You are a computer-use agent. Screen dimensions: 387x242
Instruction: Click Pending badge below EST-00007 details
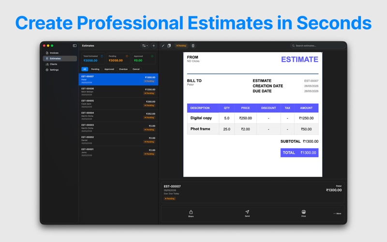pyautogui.click(x=170, y=198)
